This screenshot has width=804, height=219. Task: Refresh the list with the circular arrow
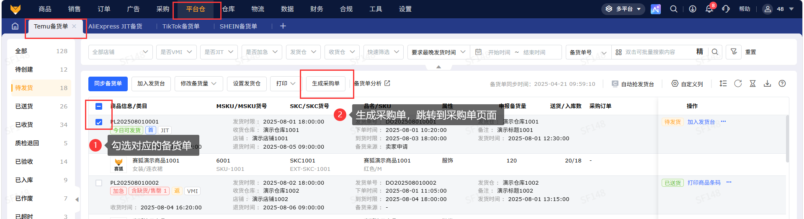(x=738, y=83)
